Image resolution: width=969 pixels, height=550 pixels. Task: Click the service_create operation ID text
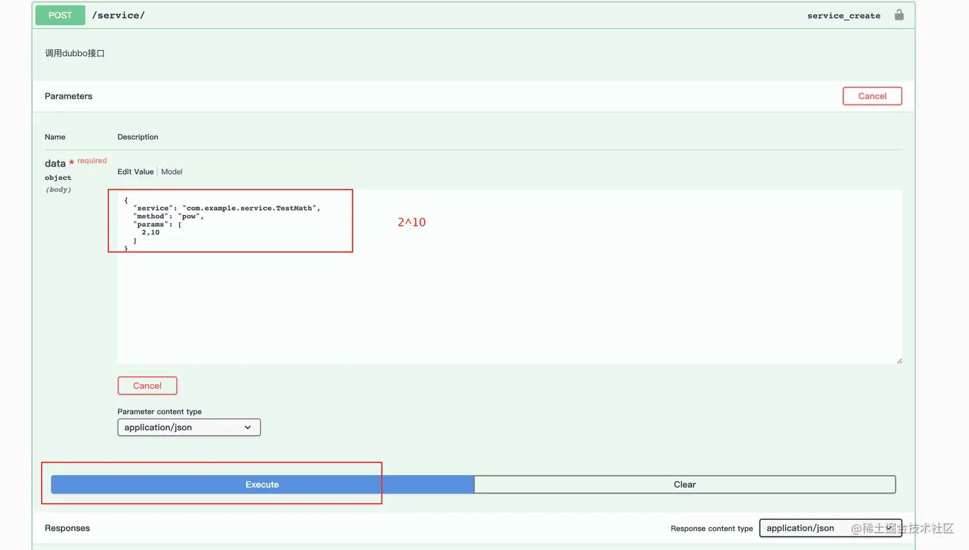coord(843,15)
